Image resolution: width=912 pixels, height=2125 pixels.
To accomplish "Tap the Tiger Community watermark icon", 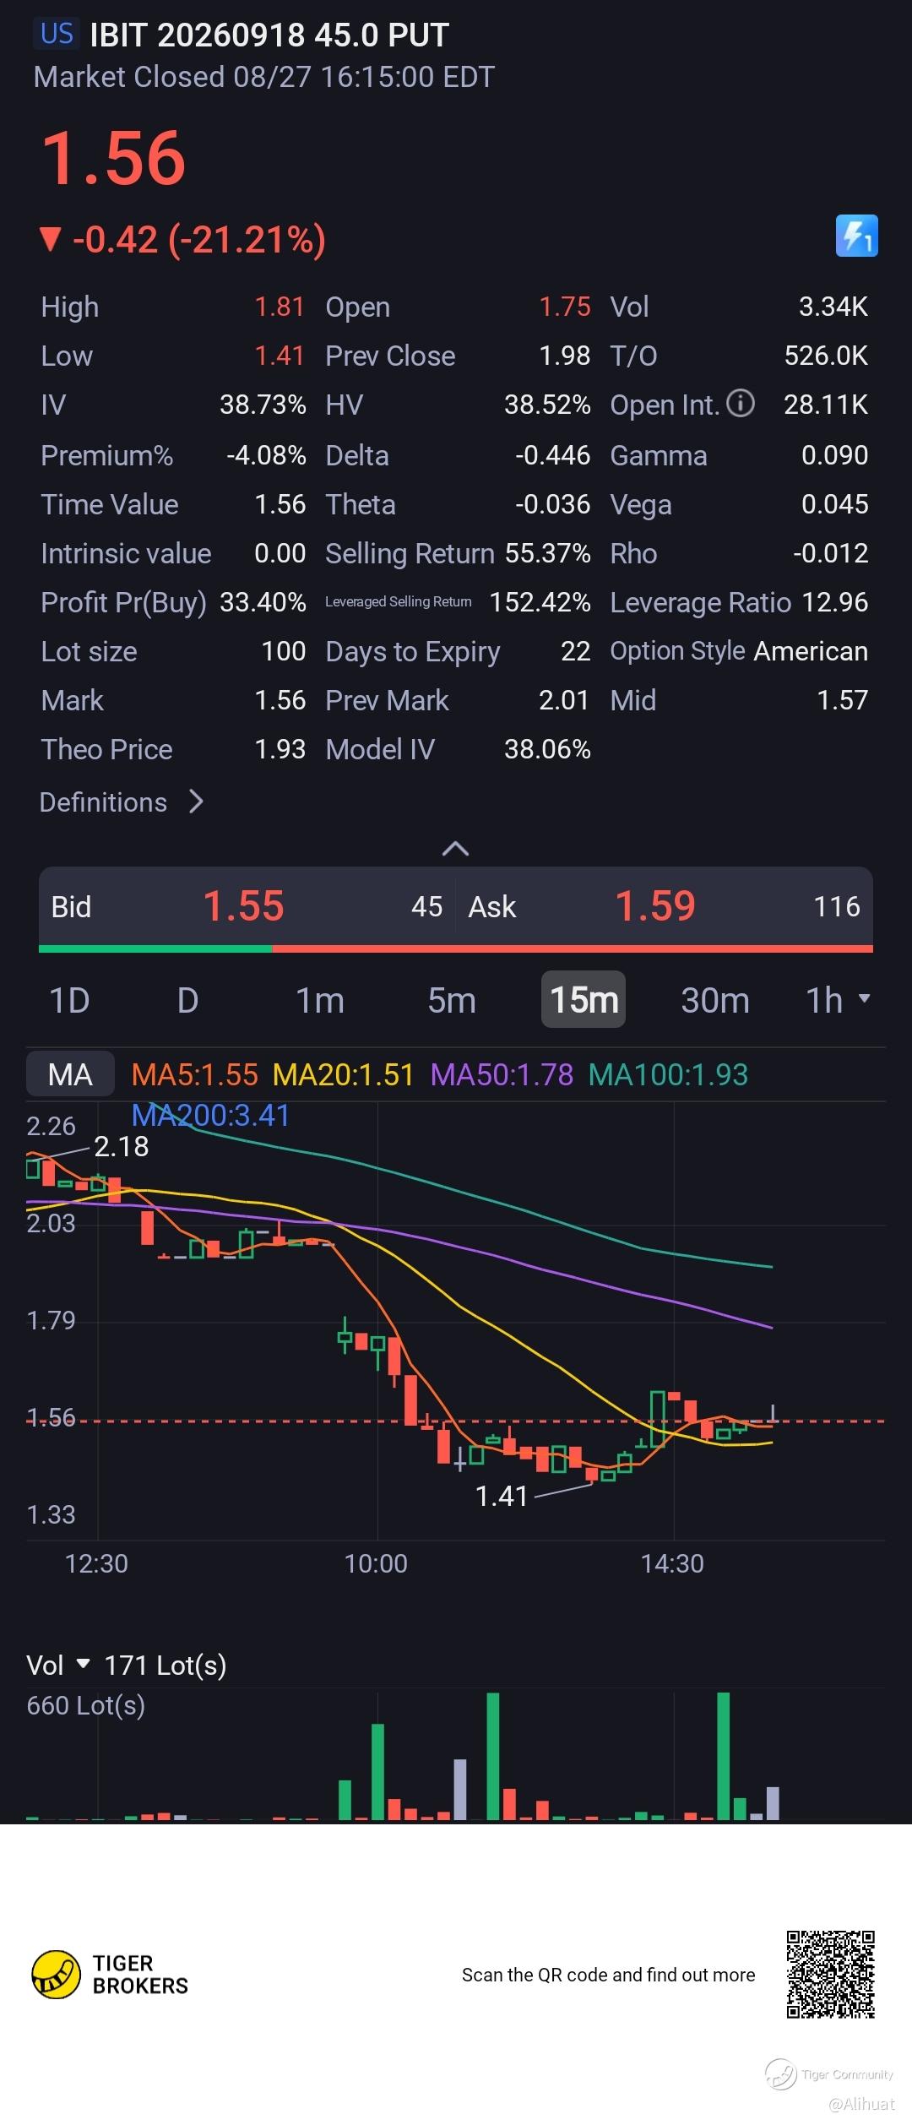I will 780,2074.
